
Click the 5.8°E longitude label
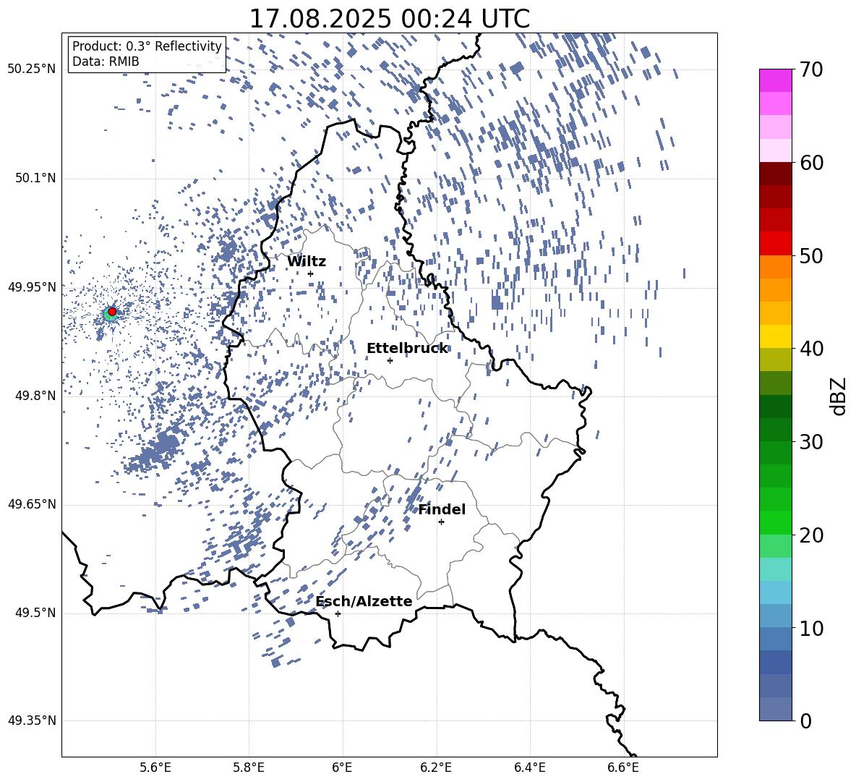pyautogui.click(x=249, y=768)
